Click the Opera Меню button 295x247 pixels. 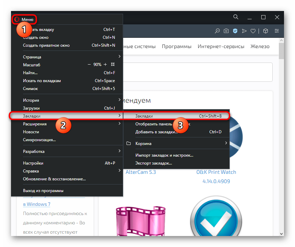click(x=24, y=19)
